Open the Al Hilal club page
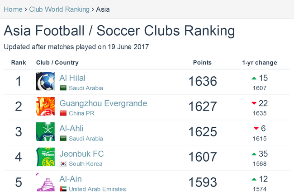This screenshot has height=195, width=294. click(72, 78)
